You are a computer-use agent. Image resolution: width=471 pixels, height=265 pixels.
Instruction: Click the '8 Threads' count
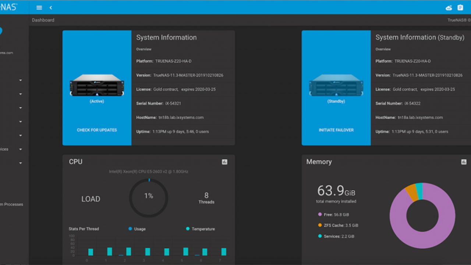point(206,198)
